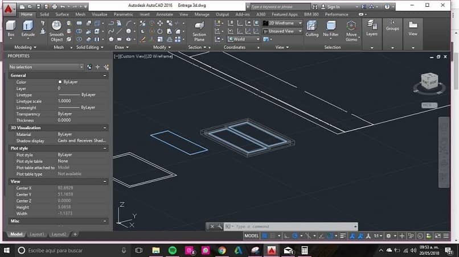Expand the Modeling panel dropdown

25,47
